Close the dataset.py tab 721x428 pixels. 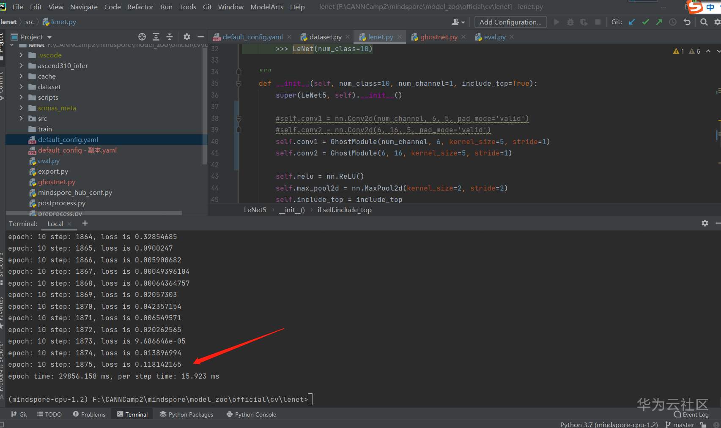click(348, 37)
